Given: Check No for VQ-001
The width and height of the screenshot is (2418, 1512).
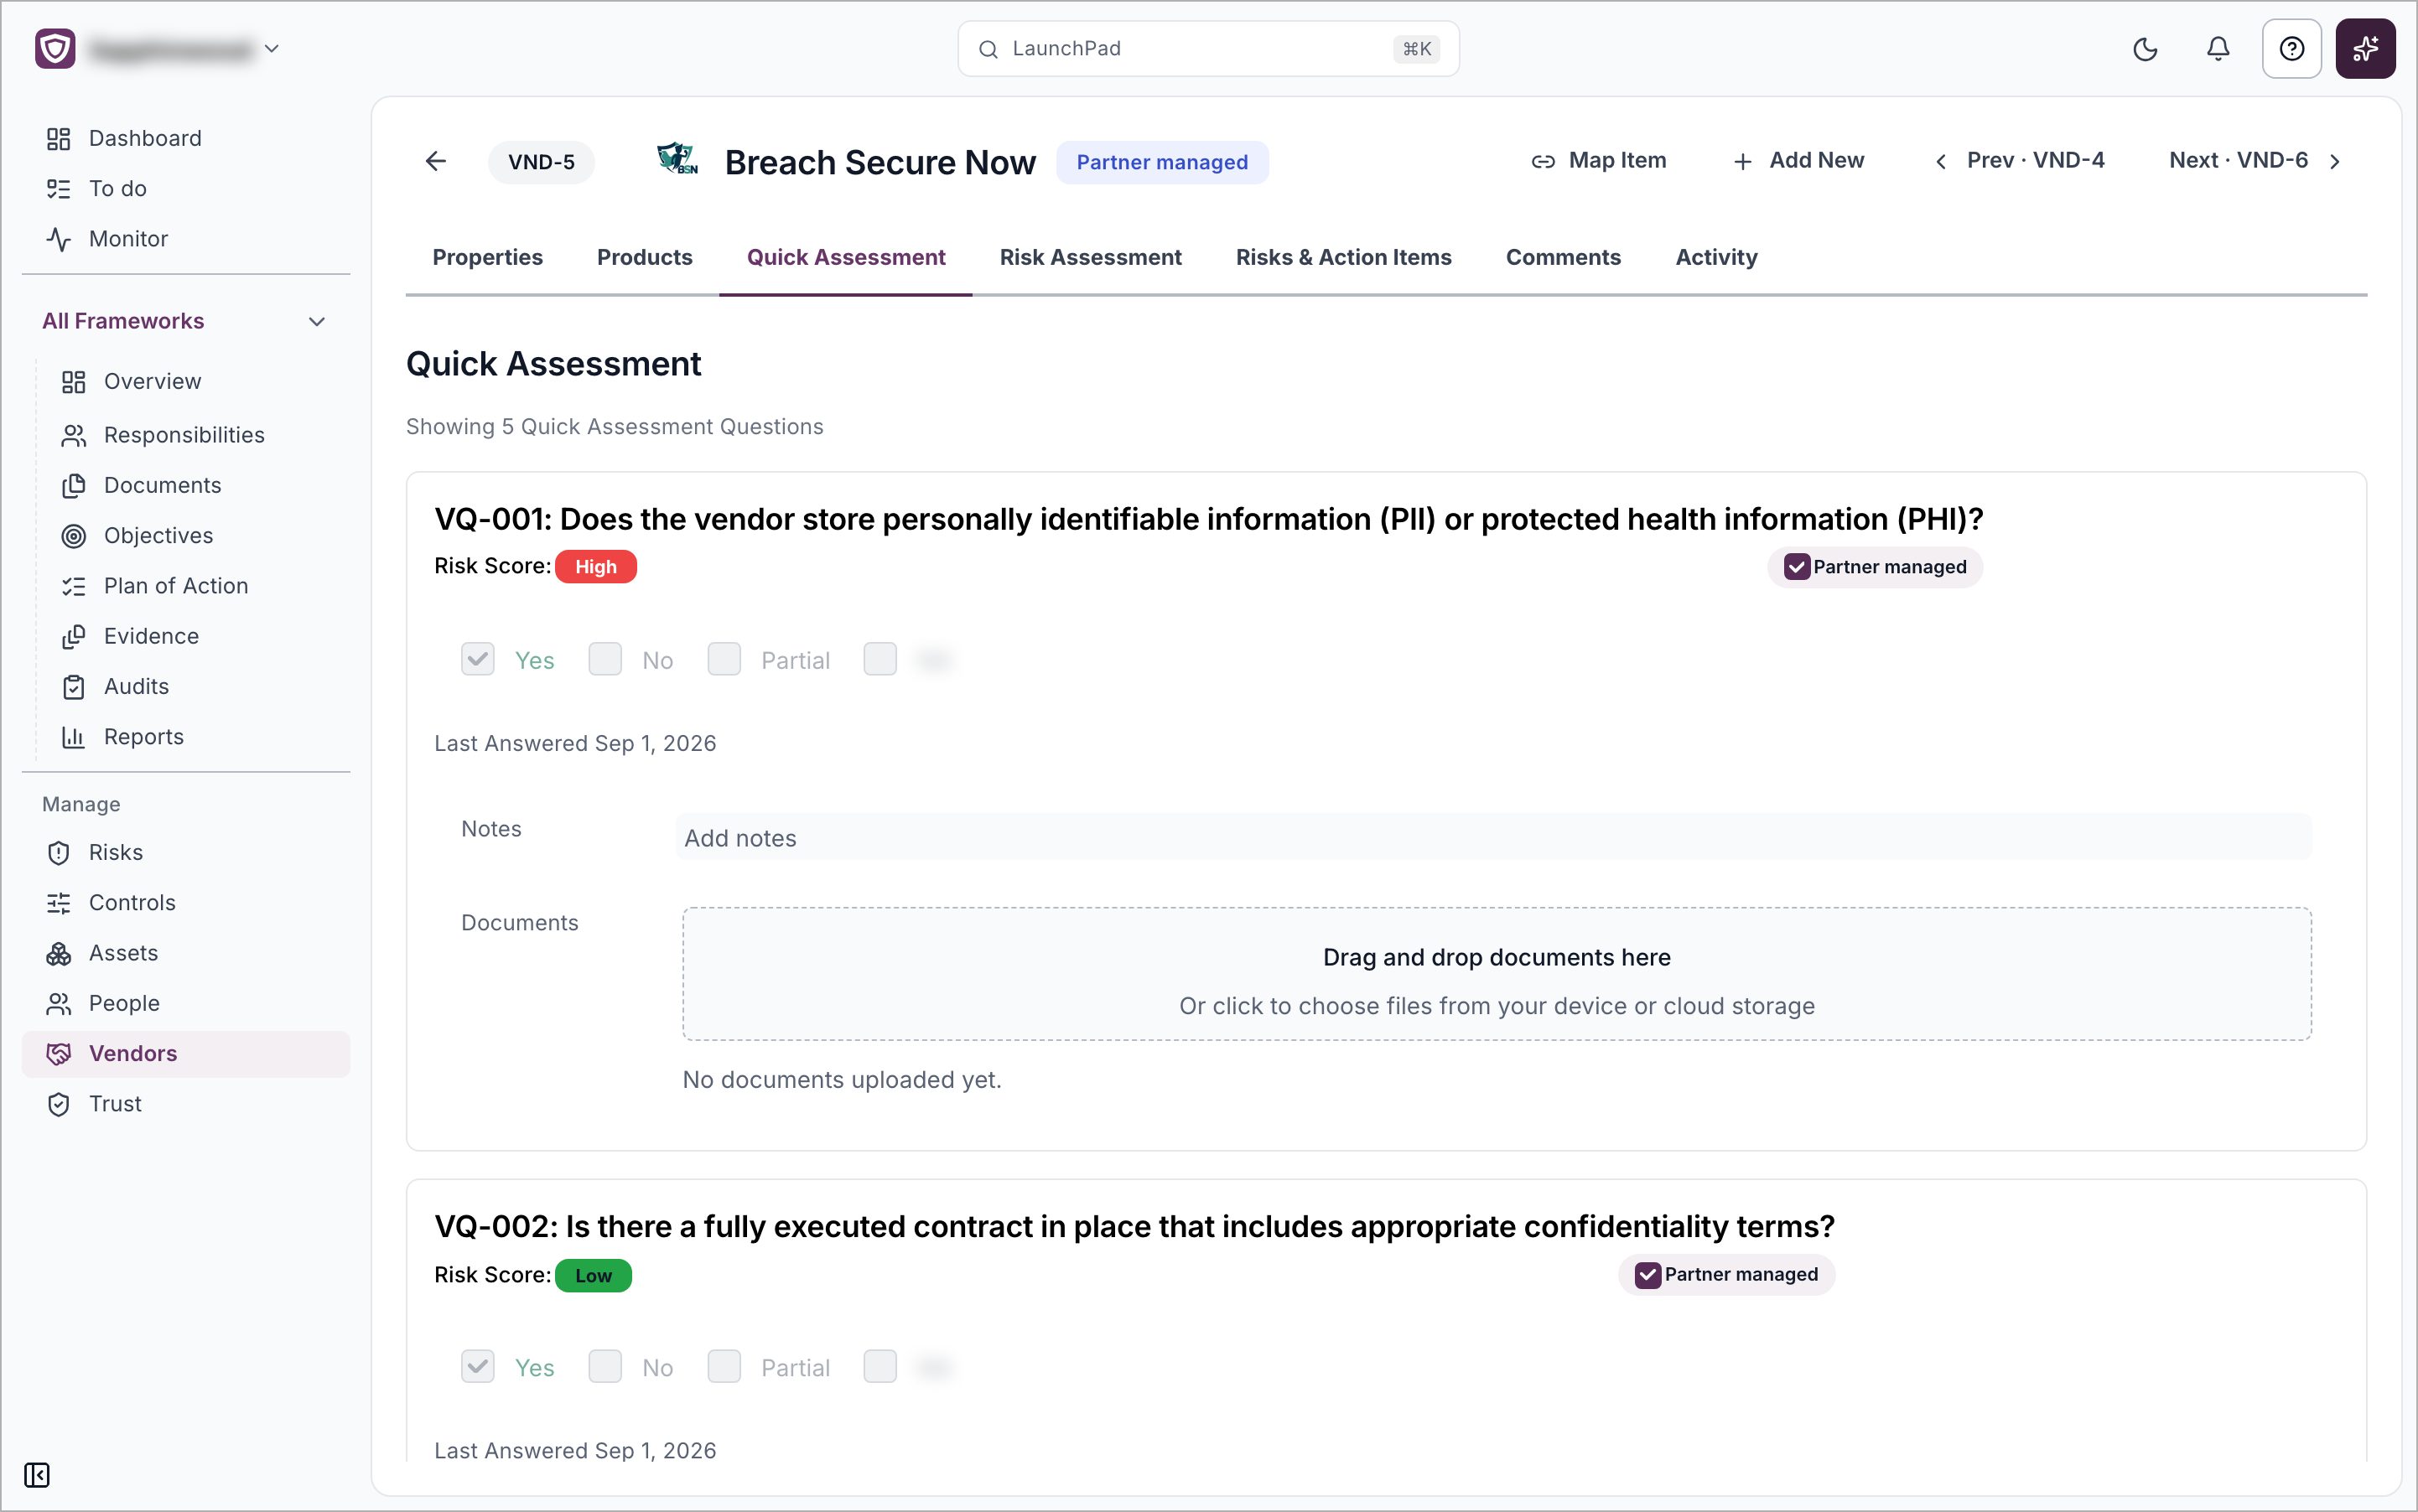Looking at the screenshot, I should [605, 659].
